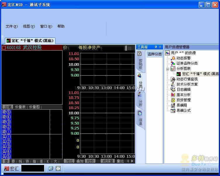Toggle the 均价 average price line

coord(90,161)
